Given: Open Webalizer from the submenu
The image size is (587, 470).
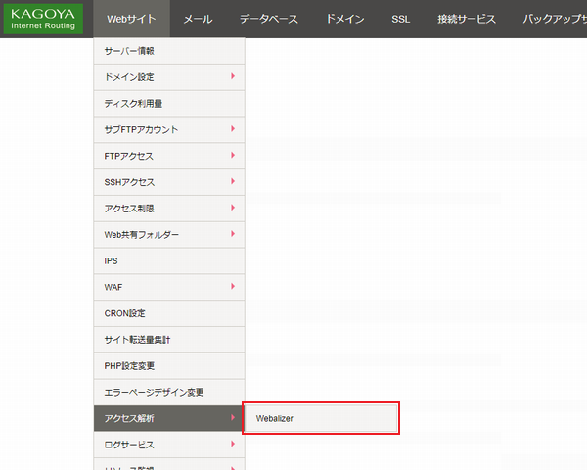Looking at the screenshot, I should tap(321, 418).
